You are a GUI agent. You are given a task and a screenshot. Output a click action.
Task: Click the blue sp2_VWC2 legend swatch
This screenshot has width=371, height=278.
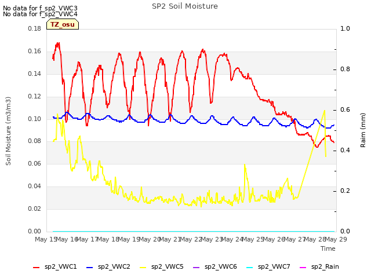coord(89,268)
